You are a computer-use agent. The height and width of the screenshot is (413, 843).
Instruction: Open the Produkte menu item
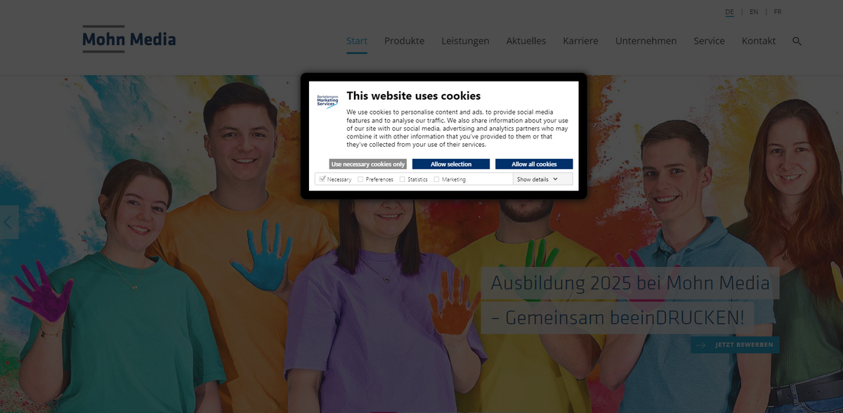[x=404, y=41]
